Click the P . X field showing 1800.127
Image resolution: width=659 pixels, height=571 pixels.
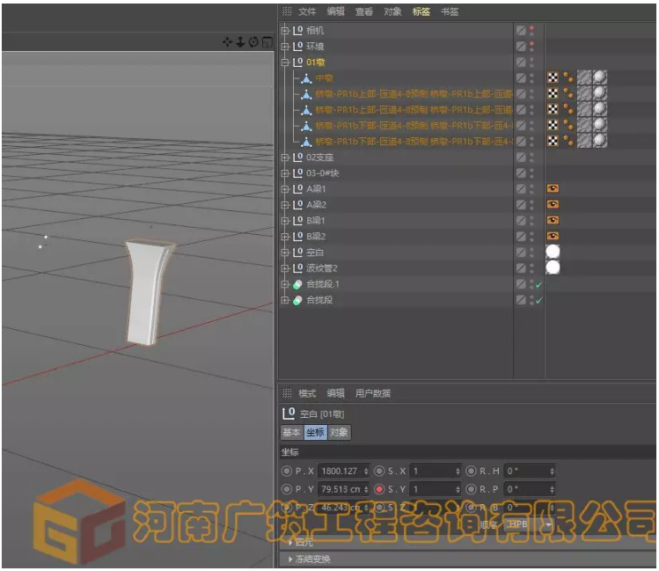[x=343, y=471]
